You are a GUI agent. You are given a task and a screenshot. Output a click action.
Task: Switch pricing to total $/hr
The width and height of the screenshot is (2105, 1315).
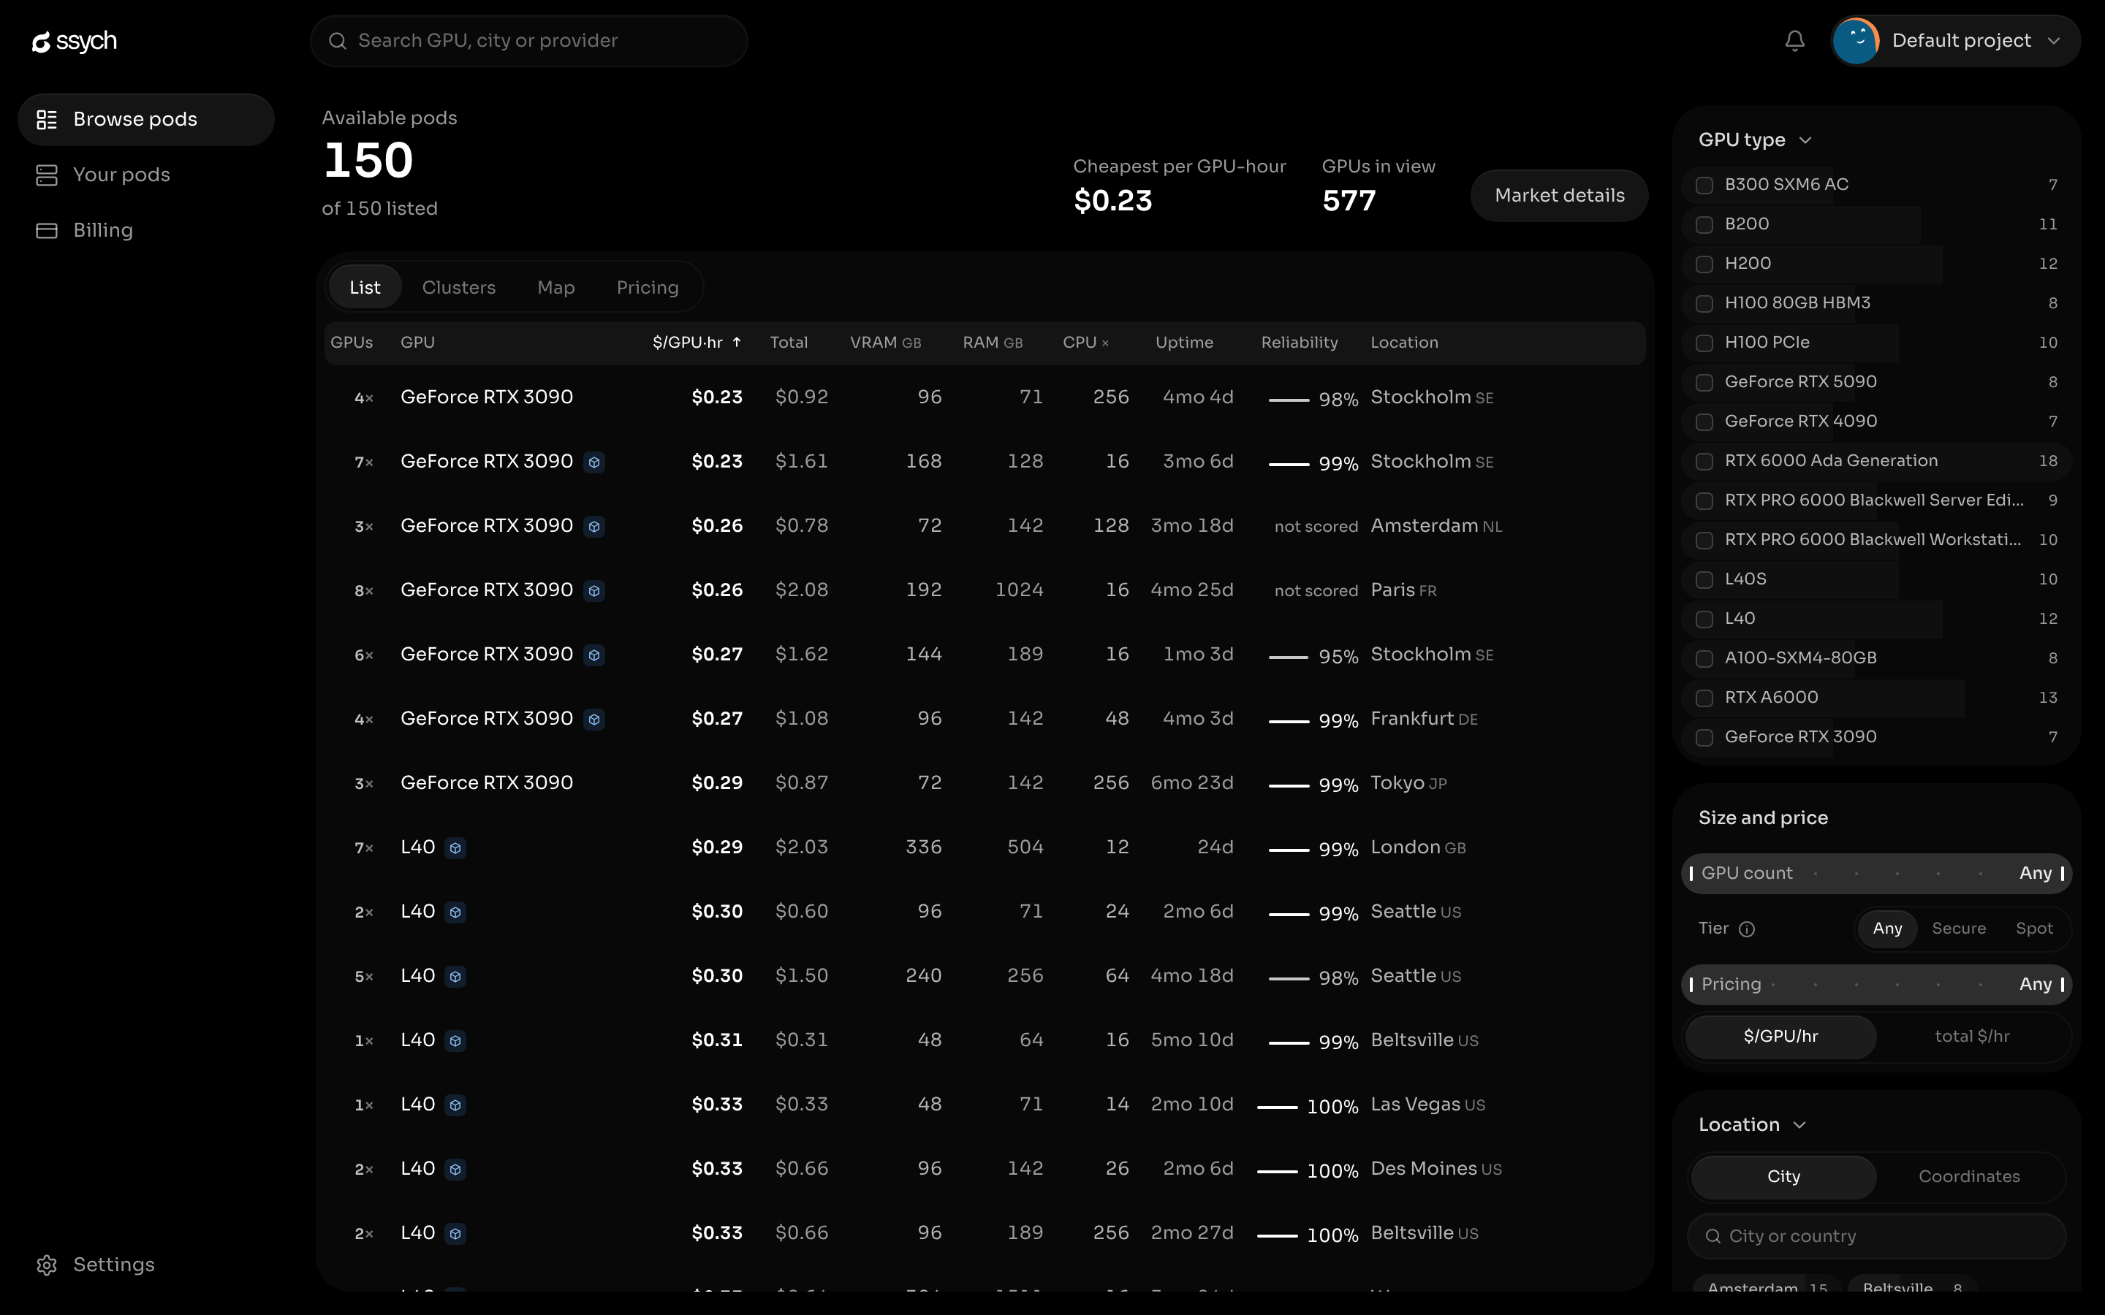click(x=1972, y=1037)
